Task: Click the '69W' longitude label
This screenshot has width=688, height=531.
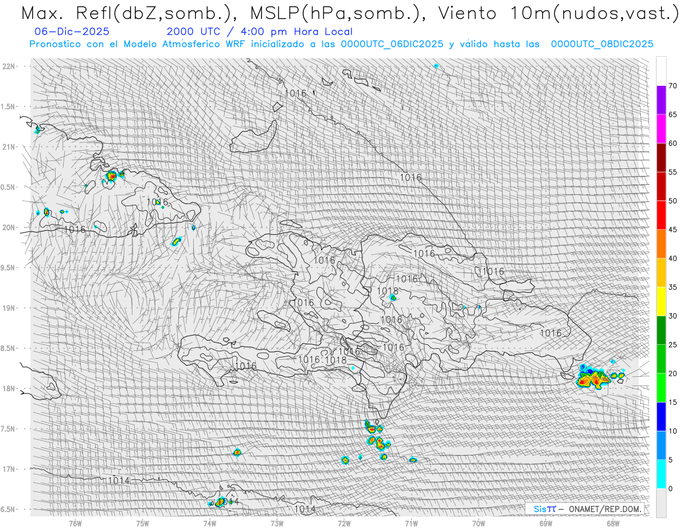Action: click(546, 523)
